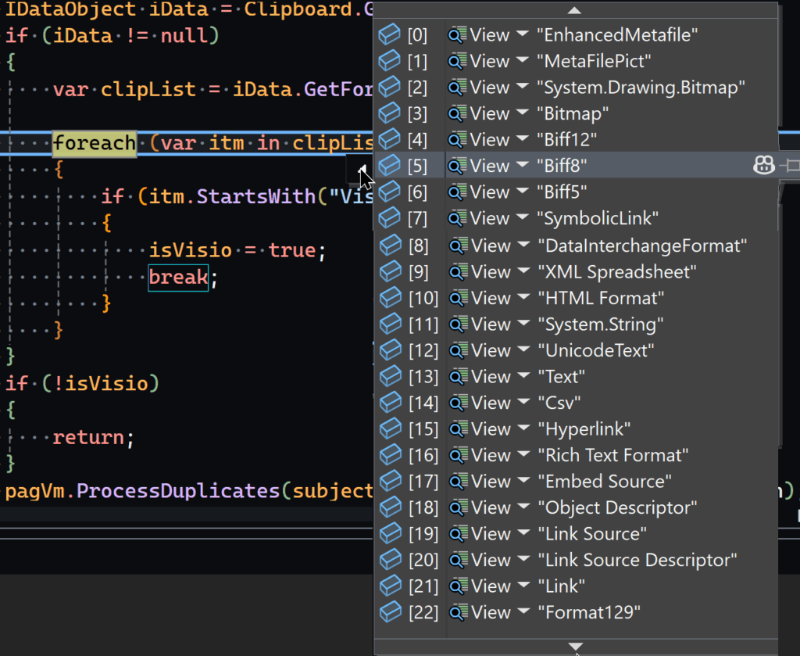Click the magnifier icon on the "UnicodeText" row
This screenshot has width=800, height=656.
(x=457, y=350)
